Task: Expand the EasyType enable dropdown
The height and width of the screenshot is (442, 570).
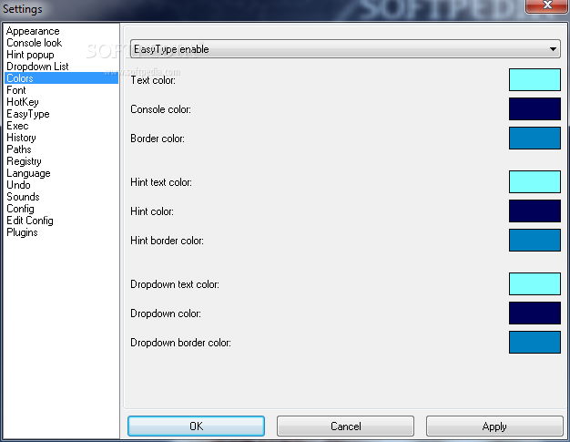Action: click(345, 48)
